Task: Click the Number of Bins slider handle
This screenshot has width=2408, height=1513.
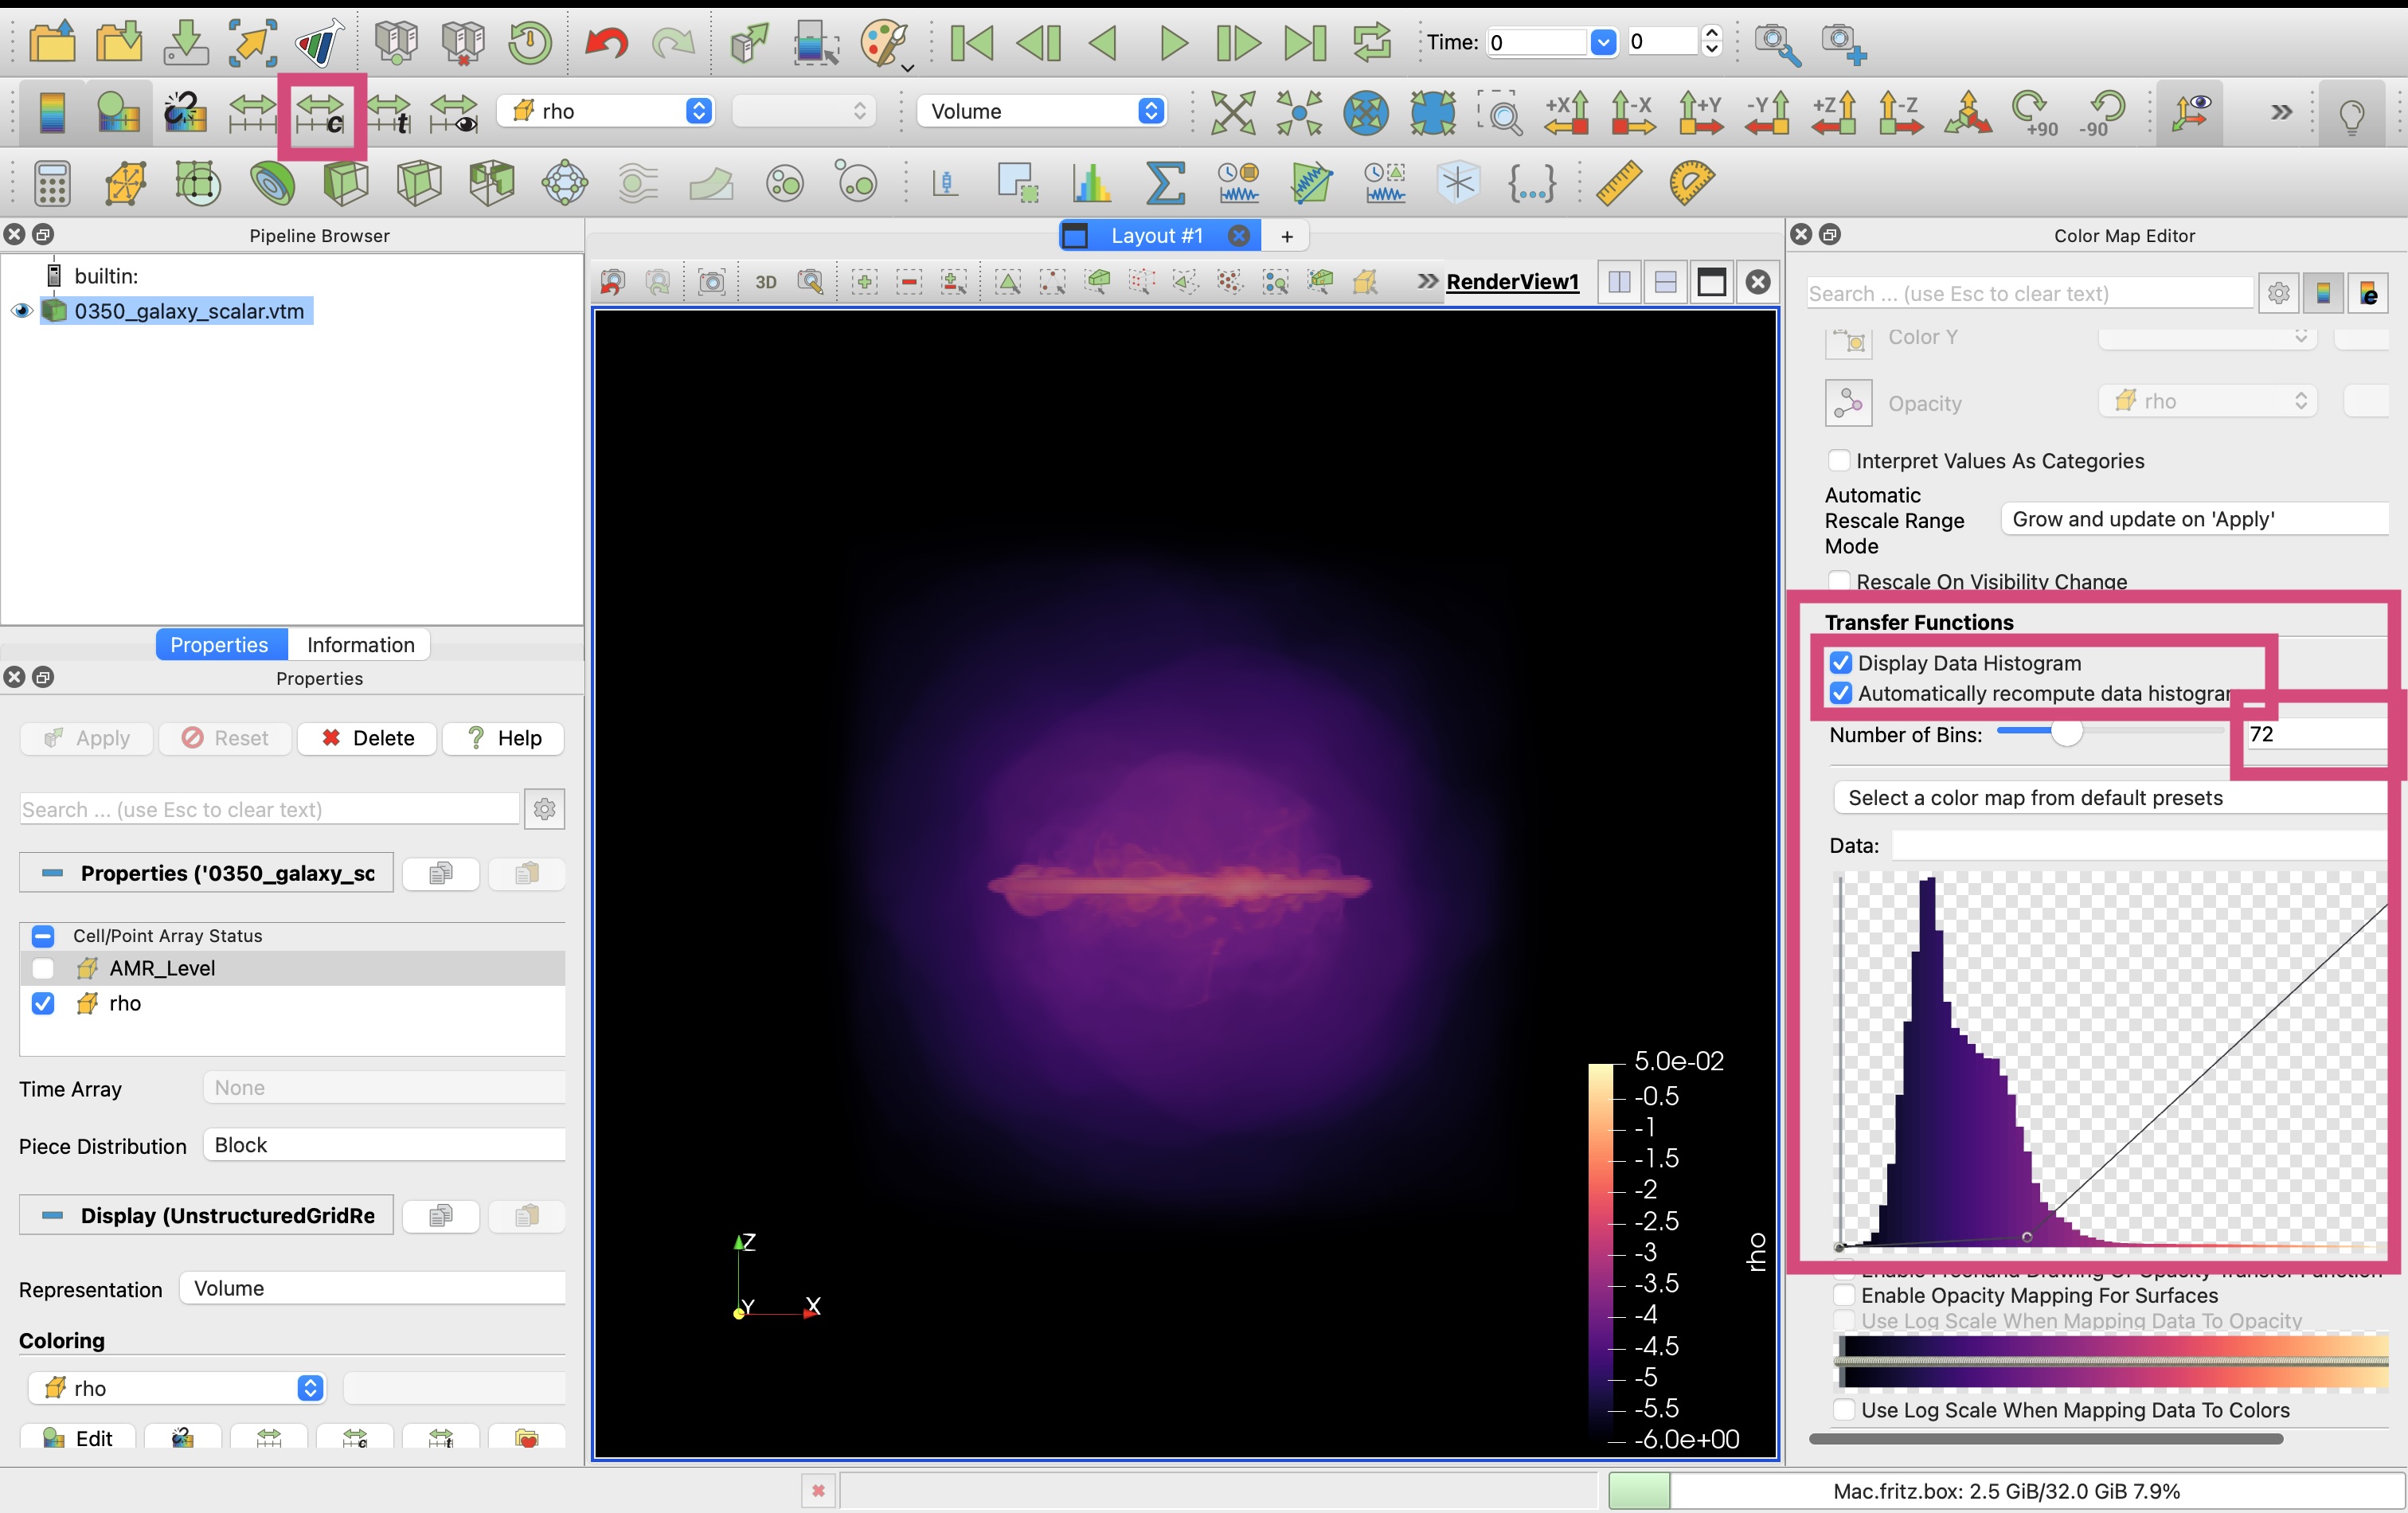Action: pos(2066,733)
